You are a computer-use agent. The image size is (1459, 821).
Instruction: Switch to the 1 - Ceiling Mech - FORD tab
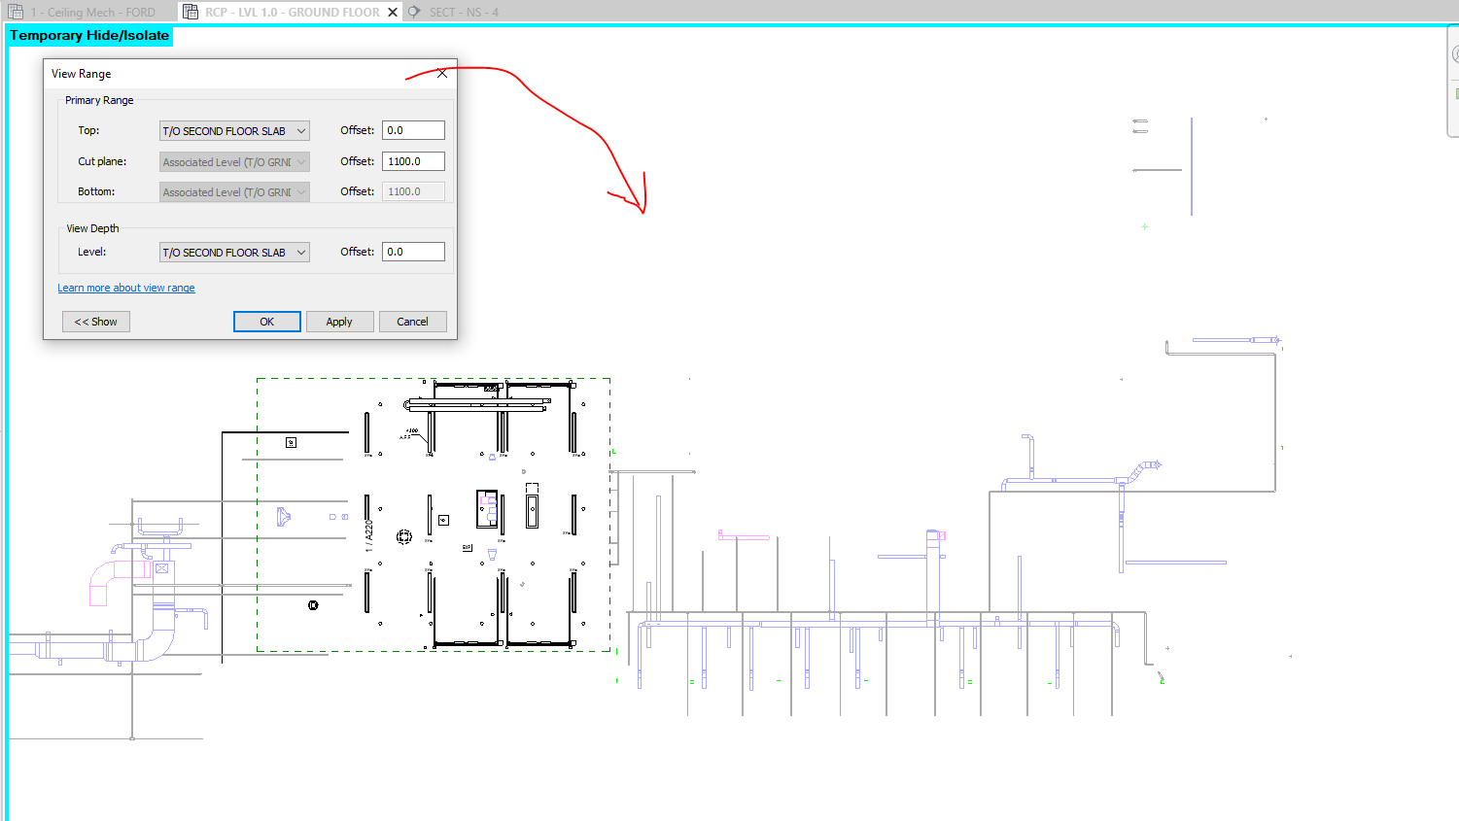[92, 13]
